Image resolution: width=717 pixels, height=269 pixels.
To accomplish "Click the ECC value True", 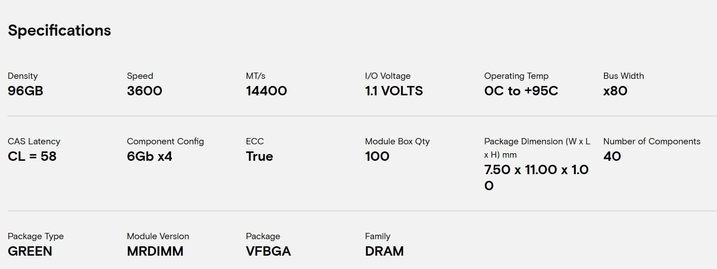I will pyautogui.click(x=259, y=156).
